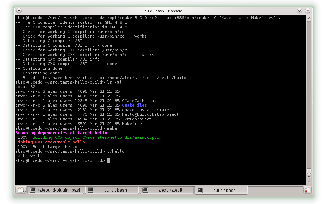Switch to the katebuild-plugin : bash tab
Image resolution: width=327 pixels, height=204 pixels.
click(59, 190)
